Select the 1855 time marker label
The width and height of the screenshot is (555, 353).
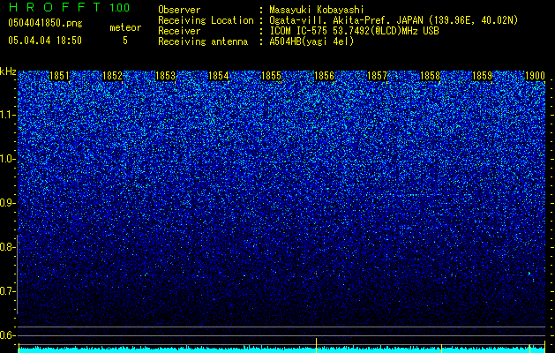pos(271,76)
